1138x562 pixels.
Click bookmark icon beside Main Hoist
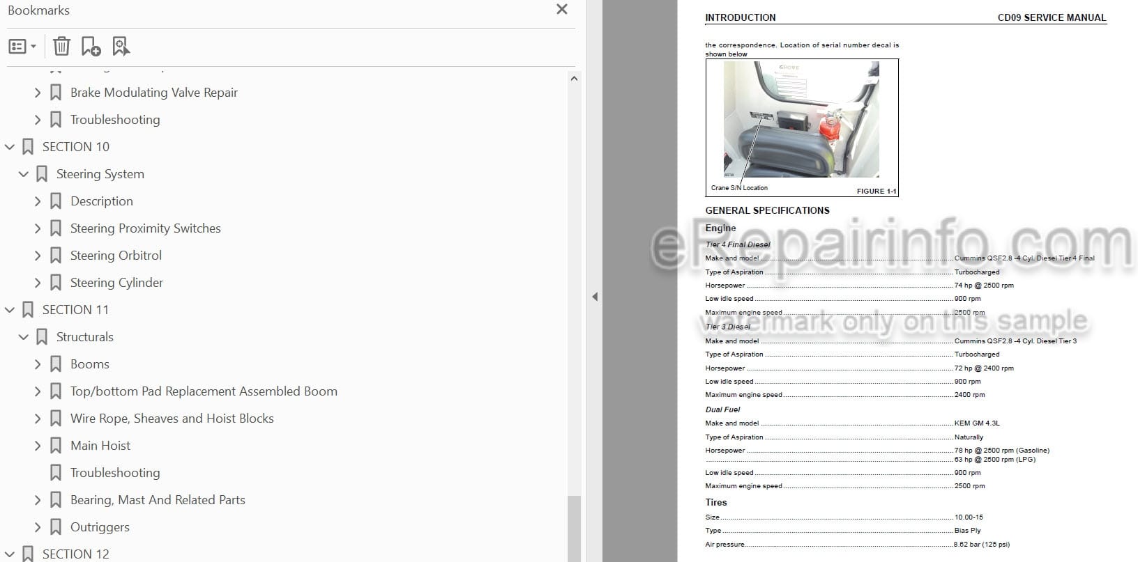click(56, 446)
